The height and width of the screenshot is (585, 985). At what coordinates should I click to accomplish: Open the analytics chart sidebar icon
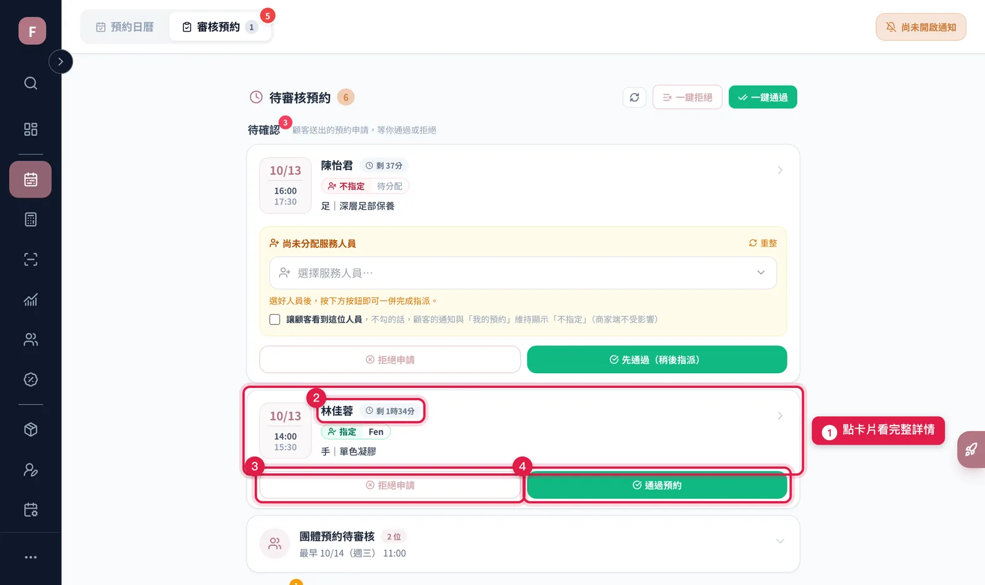[31, 299]
